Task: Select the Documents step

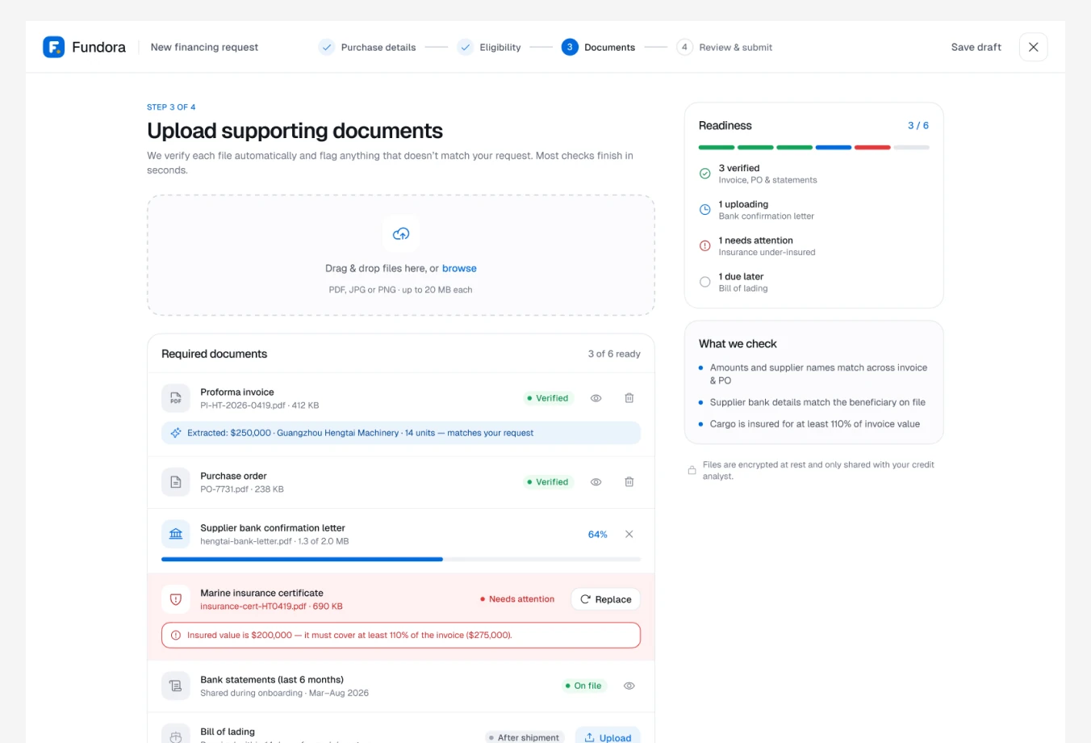Action: click(x=598, y=47)
